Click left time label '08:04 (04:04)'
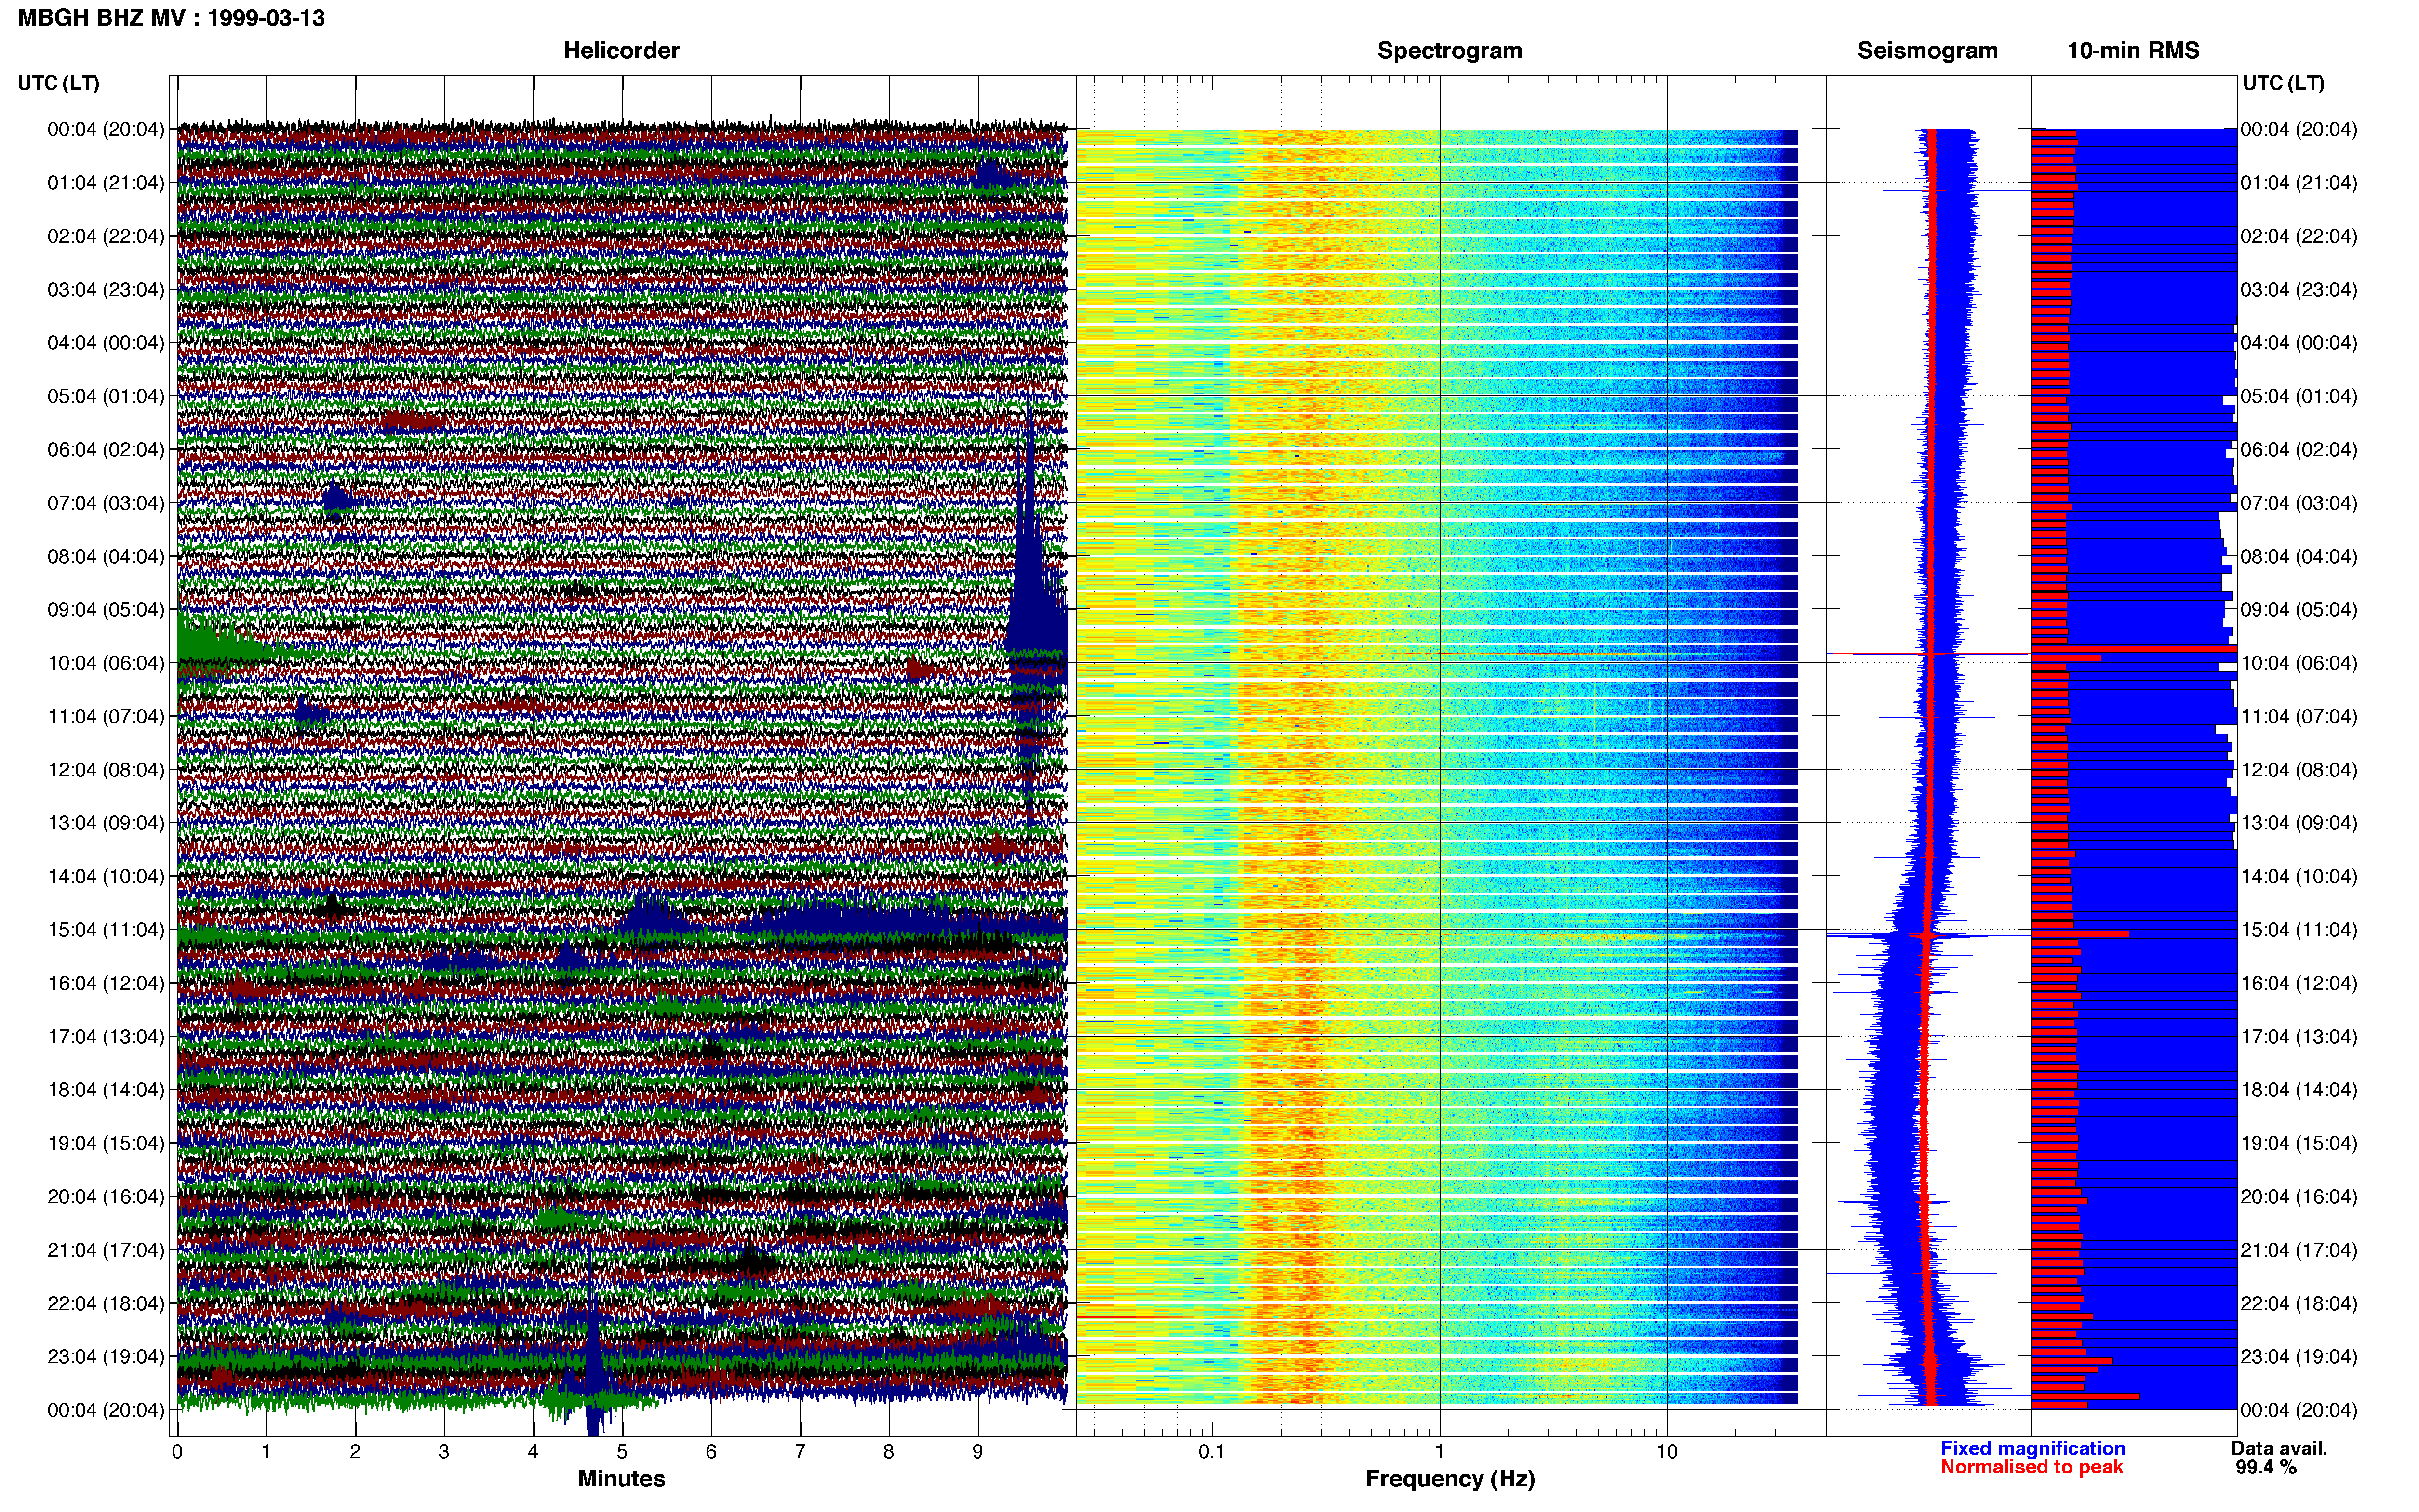 coord(106,556)
